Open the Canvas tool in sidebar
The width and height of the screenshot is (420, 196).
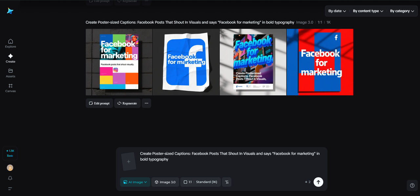[x=10, y=87]
